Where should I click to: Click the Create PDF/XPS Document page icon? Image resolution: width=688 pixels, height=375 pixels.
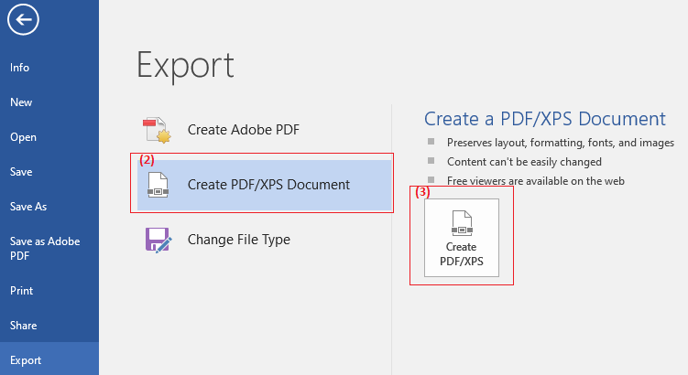pos(158,185)
